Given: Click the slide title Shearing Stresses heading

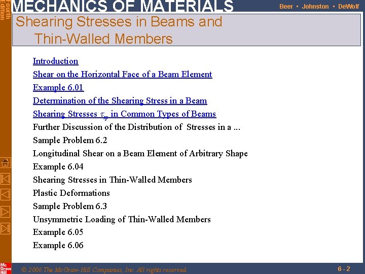Looking at the screenshot, I should 119,30.
